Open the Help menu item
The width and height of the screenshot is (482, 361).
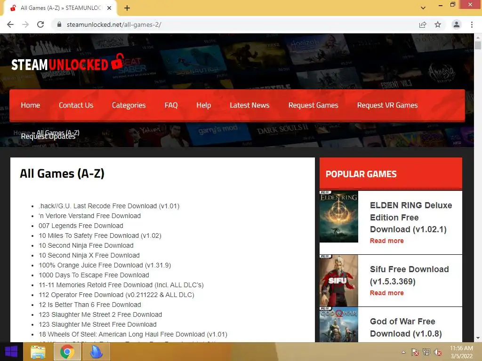tap(203, 105)
